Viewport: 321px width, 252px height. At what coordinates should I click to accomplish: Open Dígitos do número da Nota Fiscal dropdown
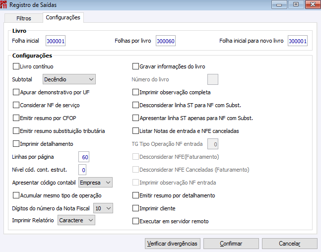[x=103, y=208]
